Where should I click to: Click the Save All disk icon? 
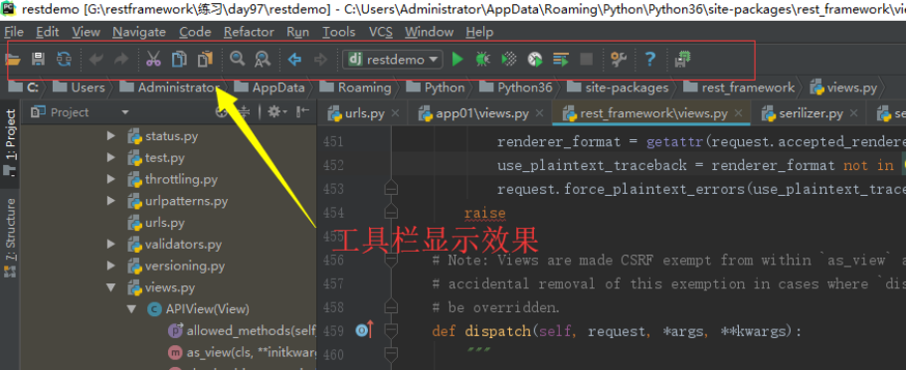38,59
